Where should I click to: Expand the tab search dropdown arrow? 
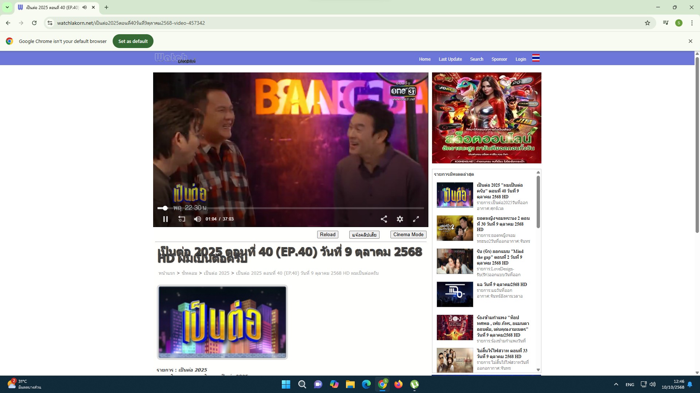coord(7,7)
